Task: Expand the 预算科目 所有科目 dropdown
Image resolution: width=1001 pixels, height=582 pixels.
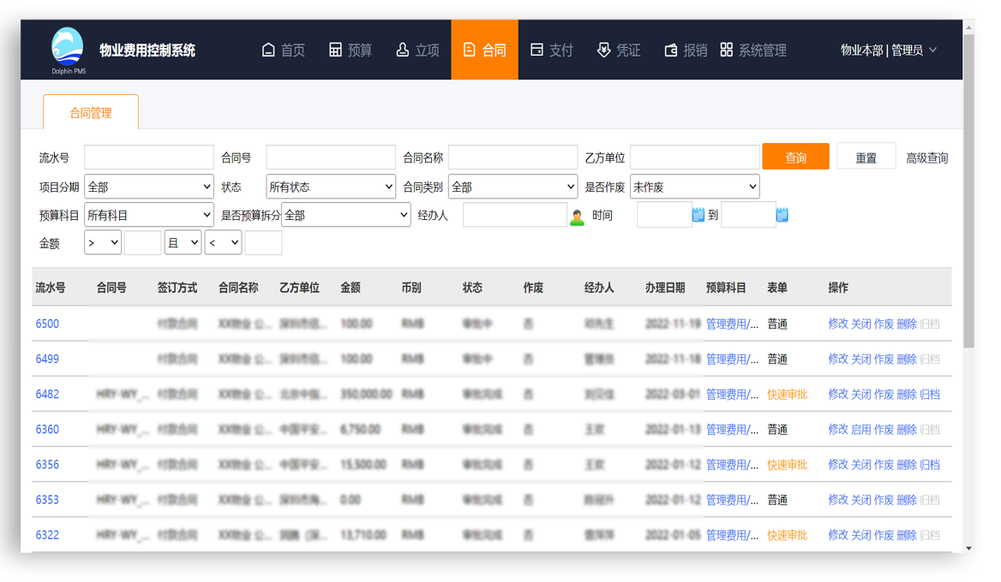Action: [149, 216]
